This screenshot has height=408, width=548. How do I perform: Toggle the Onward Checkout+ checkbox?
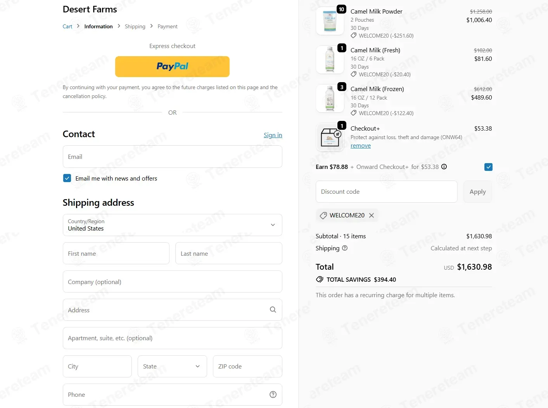coord(488,167)
